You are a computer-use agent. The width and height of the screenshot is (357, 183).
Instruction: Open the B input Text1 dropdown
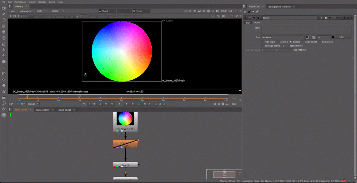(141, 11)
